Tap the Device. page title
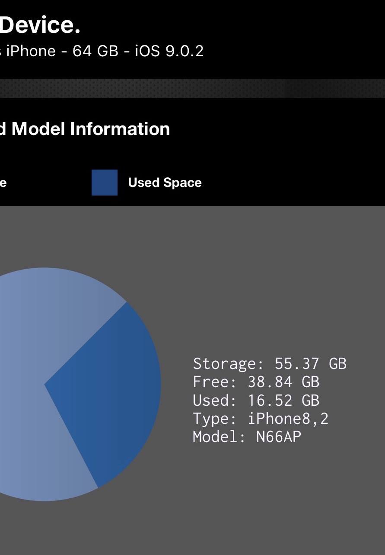 click(x=40, y=26)
